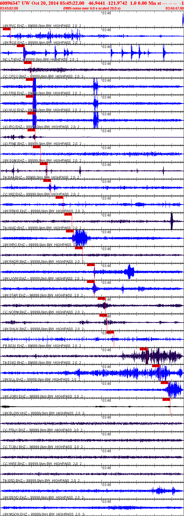Select the late spike on TA.H04D waveform
The image size is (184, 516).
pyautogui.click(x=172, y=221)
